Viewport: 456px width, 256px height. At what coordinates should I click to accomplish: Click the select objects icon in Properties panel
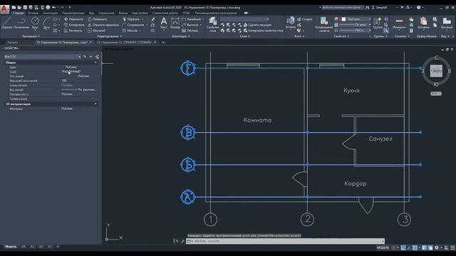point(90,57)
